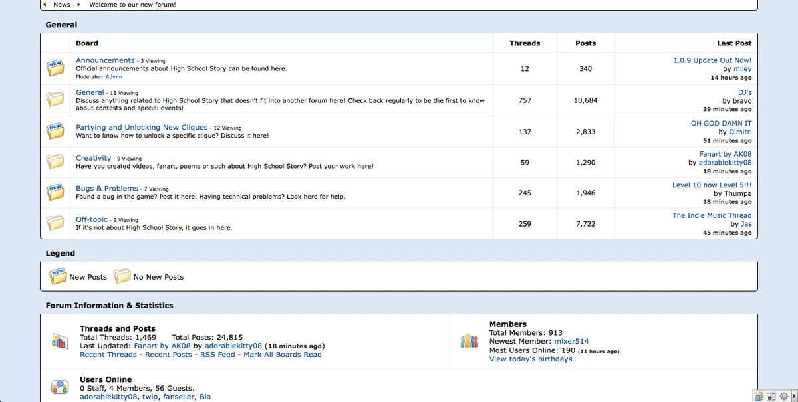Go back in the news ticker with the left arrow
798x402 pixels.
45,4
